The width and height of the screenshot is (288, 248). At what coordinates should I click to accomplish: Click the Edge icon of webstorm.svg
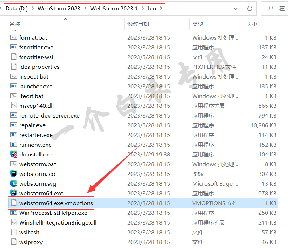click(x=14, y=183)
